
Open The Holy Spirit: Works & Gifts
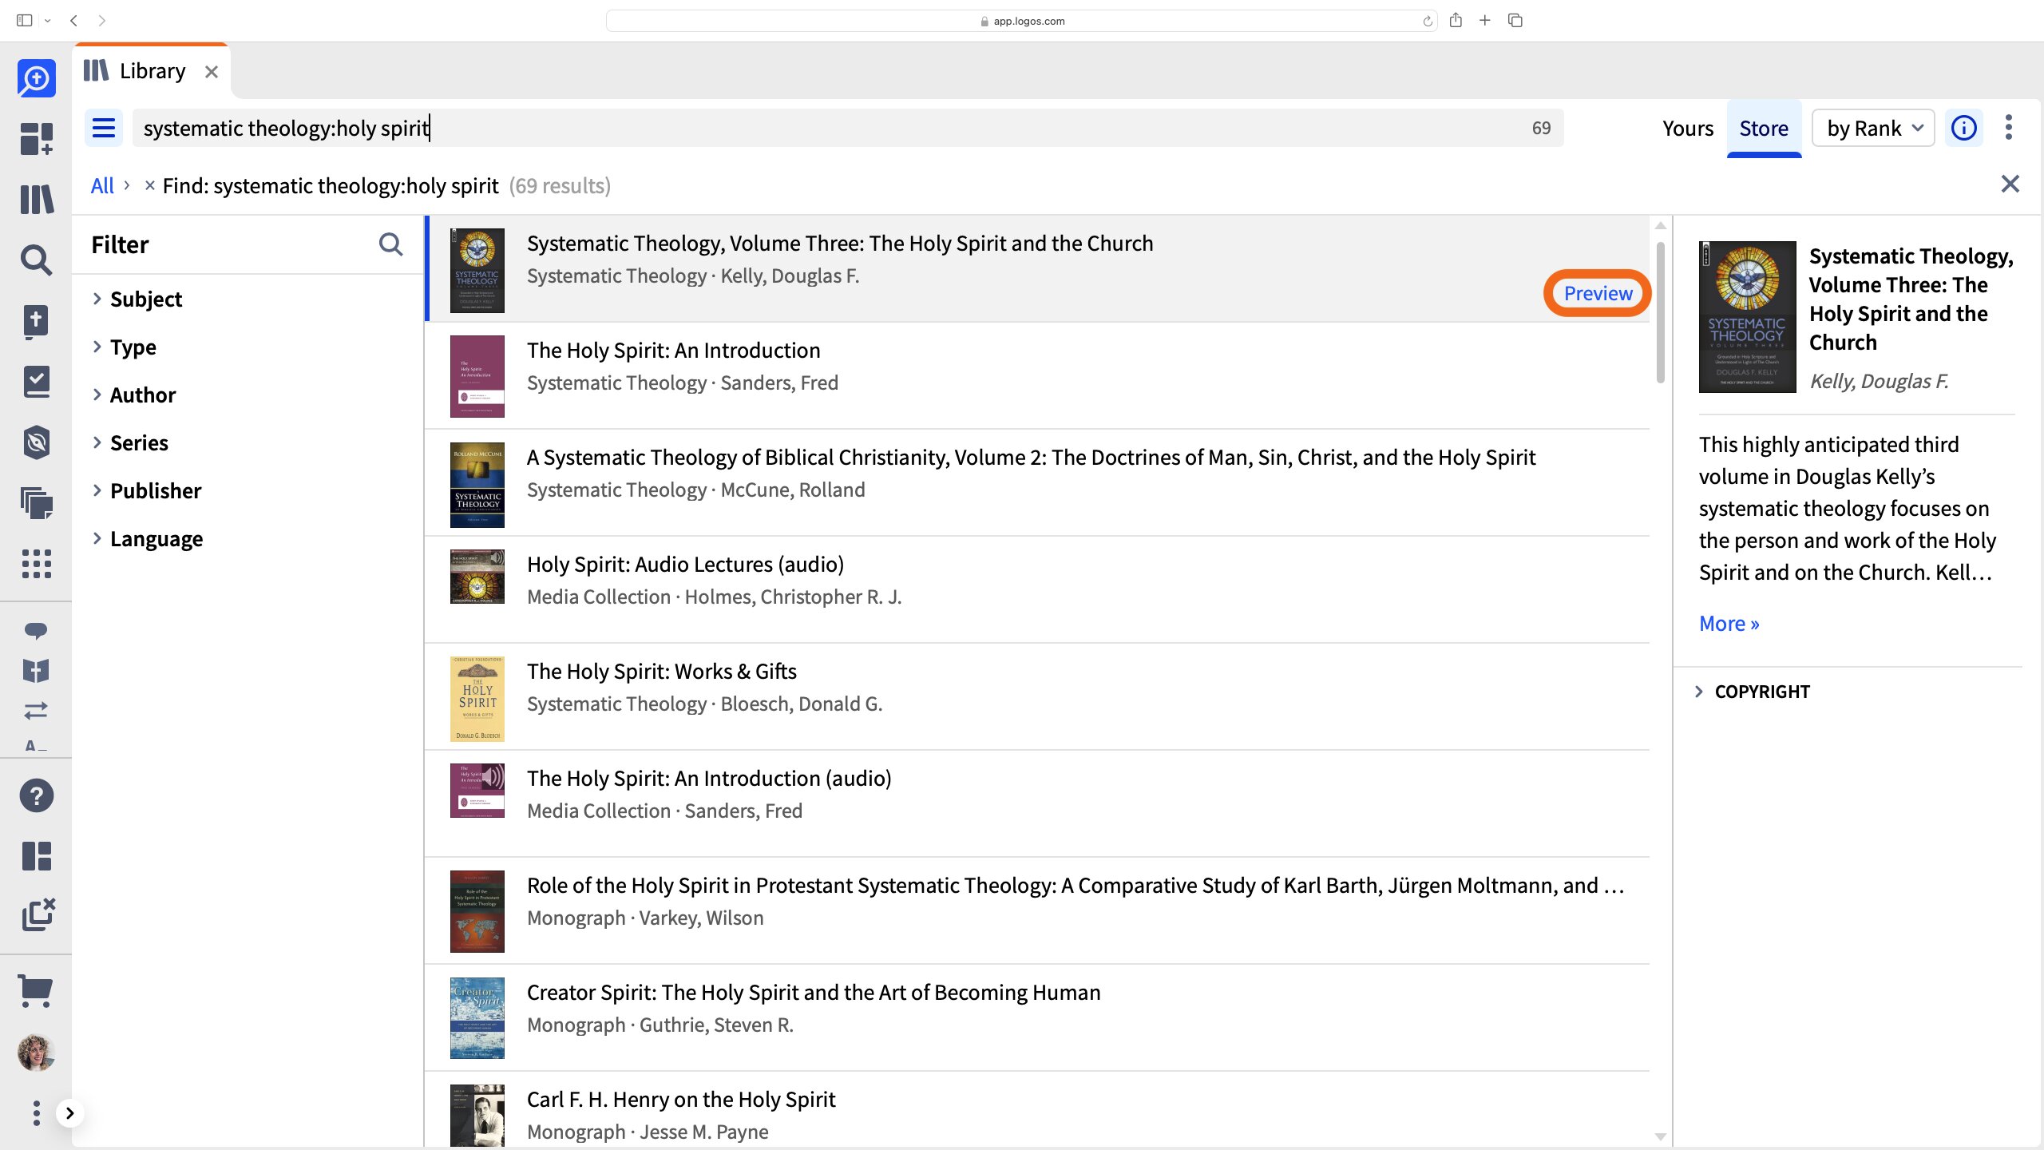click(x=1036, y=696)
